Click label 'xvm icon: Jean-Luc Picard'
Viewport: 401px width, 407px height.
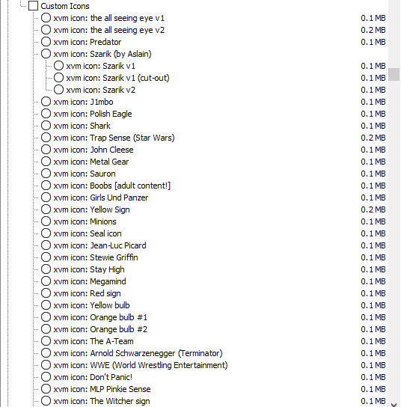[100, 245]
